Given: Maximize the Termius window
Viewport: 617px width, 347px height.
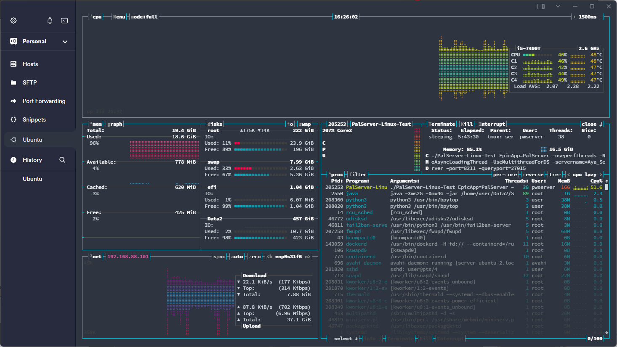Looking at the screenshot, I should tap(592, 6).
